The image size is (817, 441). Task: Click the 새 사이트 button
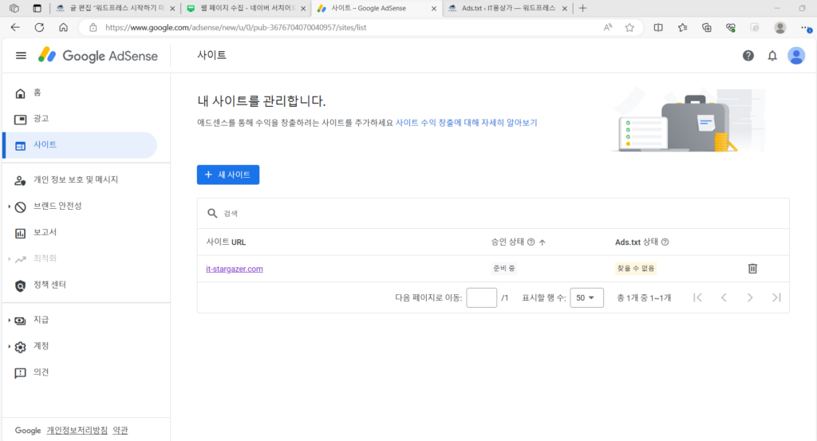click(228, 175)
